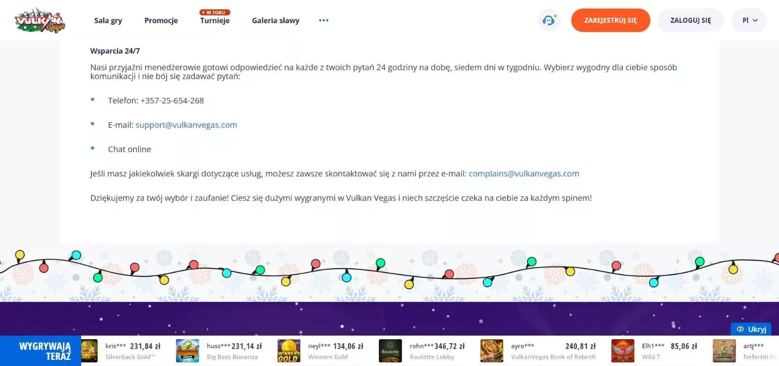Viewport: 779px width, 366px height.
Task: Click the Vulkan Vegas logo
Action: tap(40, 20)
